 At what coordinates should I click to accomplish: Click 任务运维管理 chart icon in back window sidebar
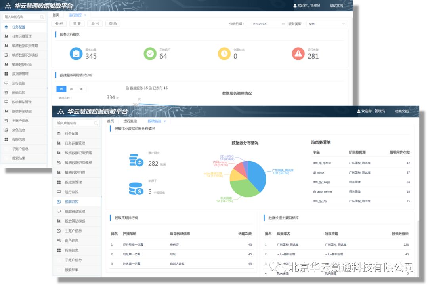click(6, 36)
